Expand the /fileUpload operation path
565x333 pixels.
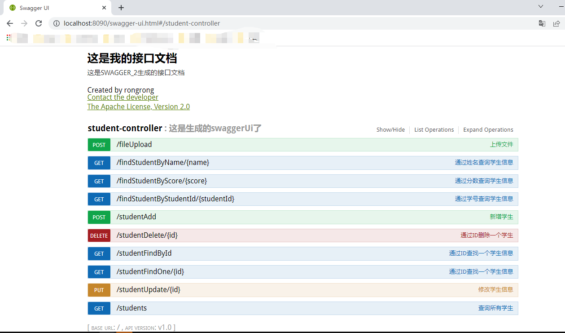pyautogui.click(x=134, y=145)
